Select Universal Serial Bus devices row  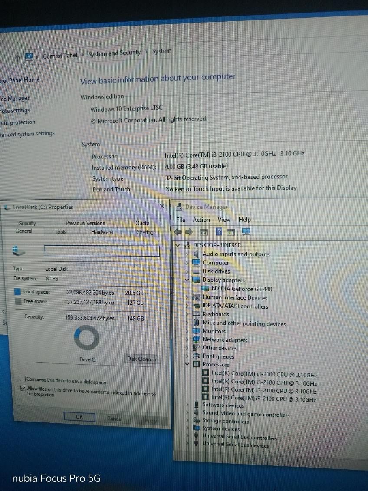coord(235,445)
